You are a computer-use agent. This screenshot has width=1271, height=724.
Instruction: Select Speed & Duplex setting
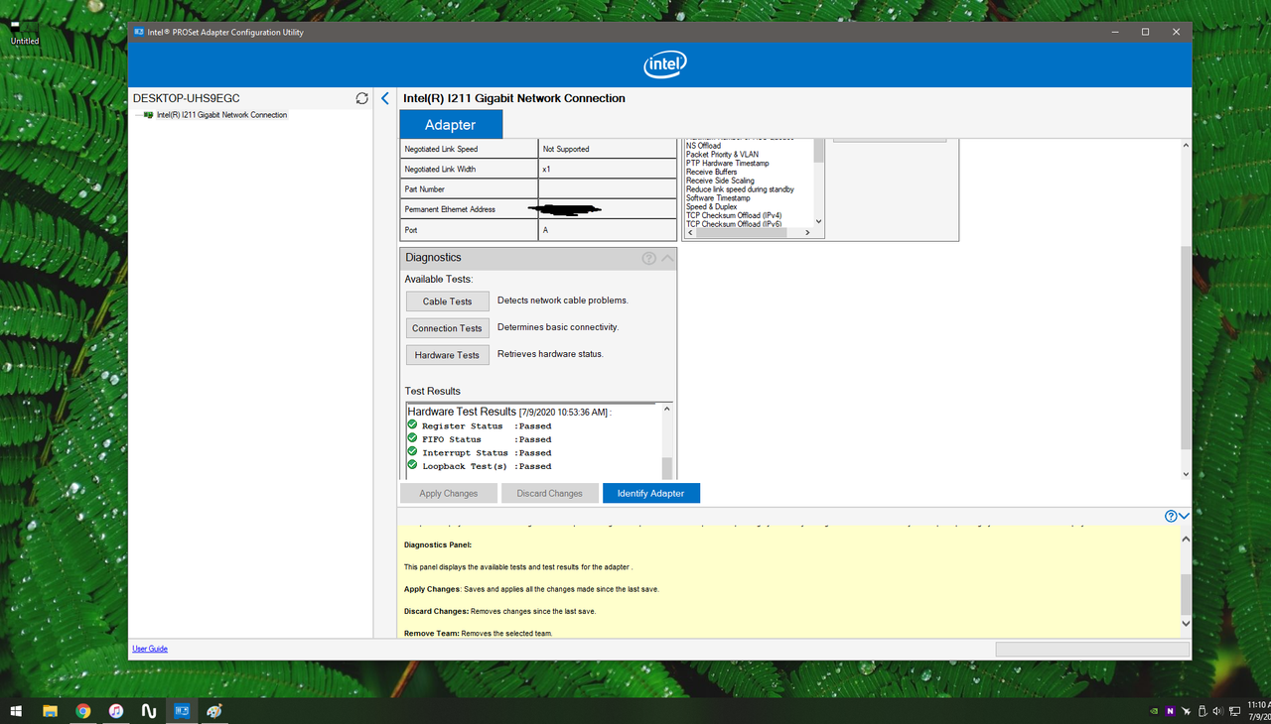712,207
